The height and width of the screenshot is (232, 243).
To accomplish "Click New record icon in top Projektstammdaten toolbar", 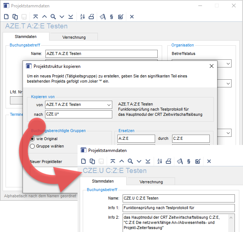I will click(6, 17).
